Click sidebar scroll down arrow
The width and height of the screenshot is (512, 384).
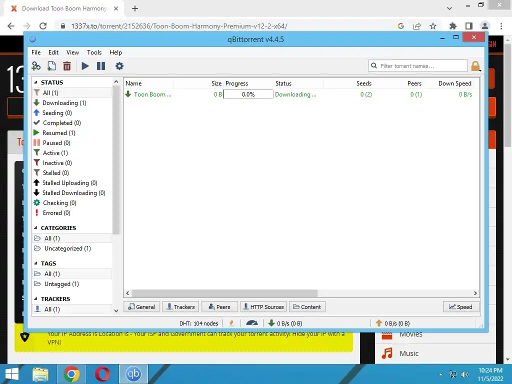pyautogui.click(x=116, y=311)
